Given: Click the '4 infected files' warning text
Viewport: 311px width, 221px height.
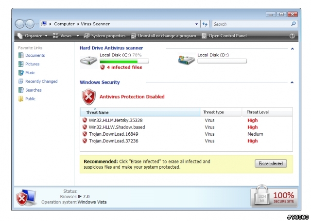Looking at the screenshot, I should click(x=124, y=67).
